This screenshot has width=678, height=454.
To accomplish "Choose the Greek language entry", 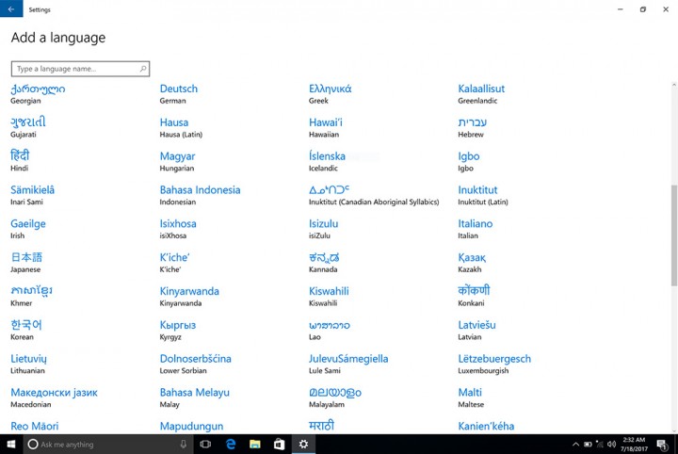I will pos(330,94).
